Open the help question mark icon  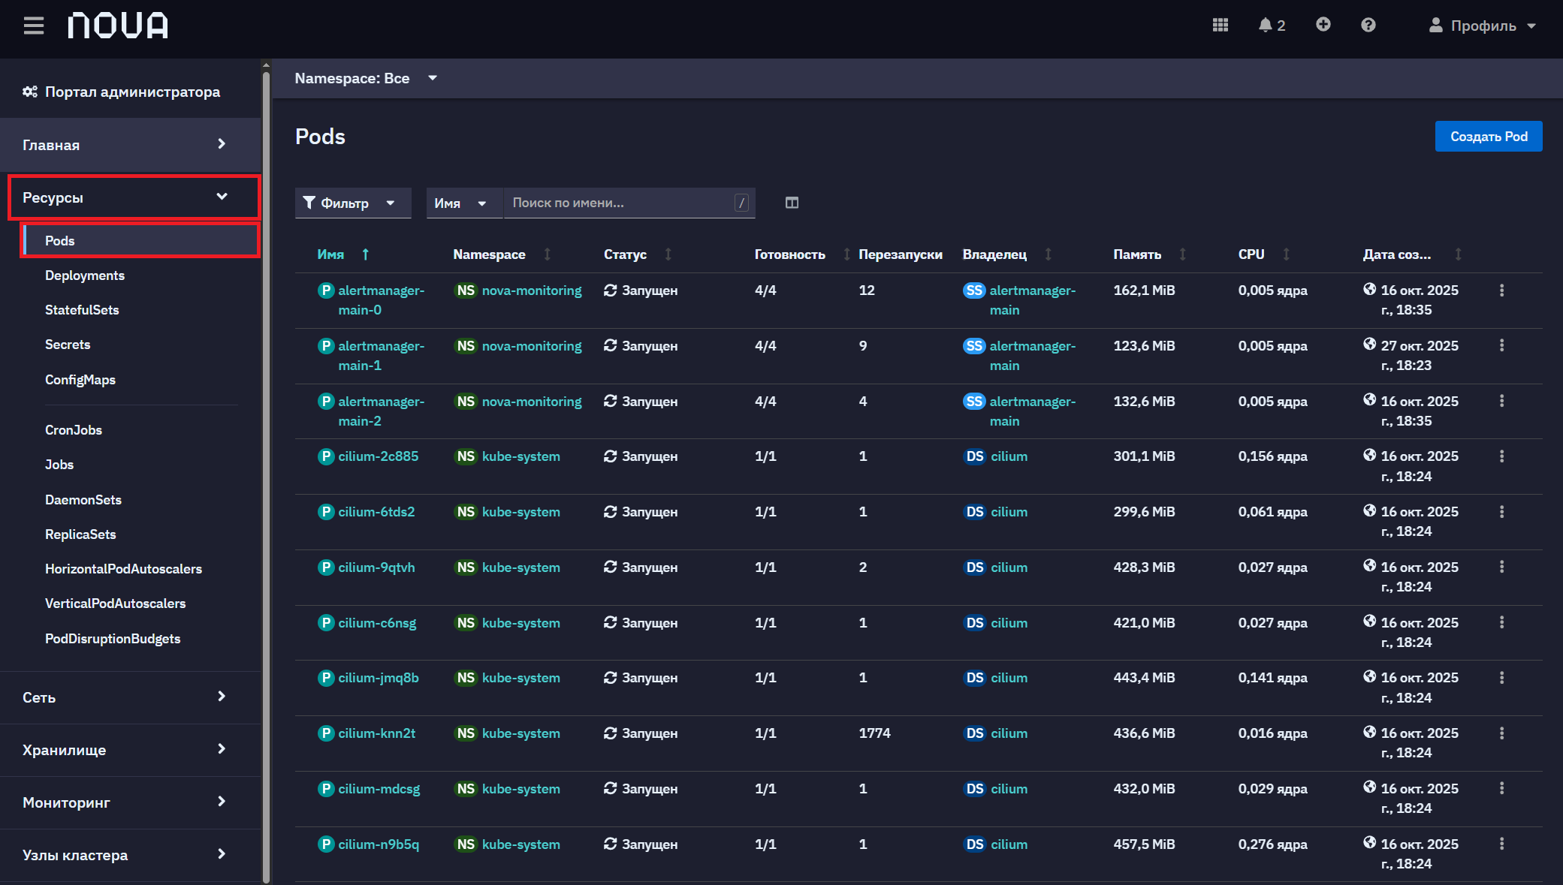coord(1368,25)
